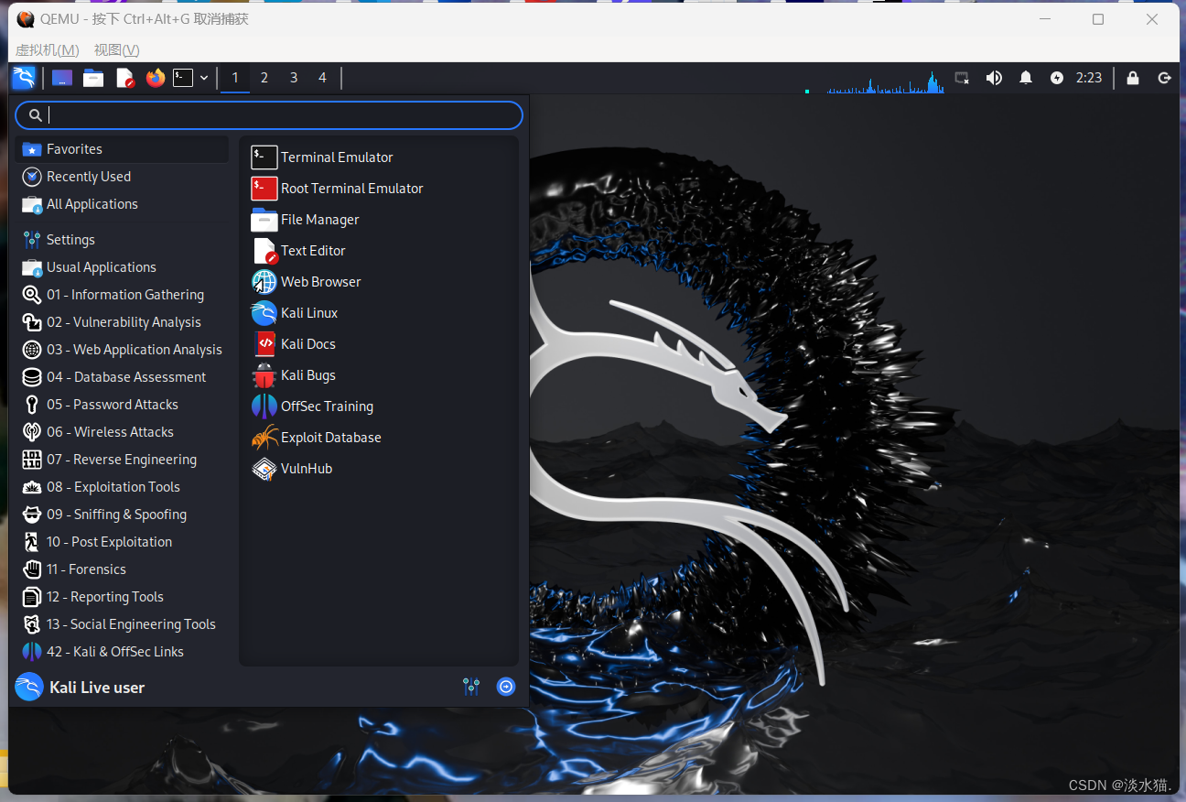
Task: Open 11 - Forensics category
Action: pyautogui.click(x=122, y=569)
